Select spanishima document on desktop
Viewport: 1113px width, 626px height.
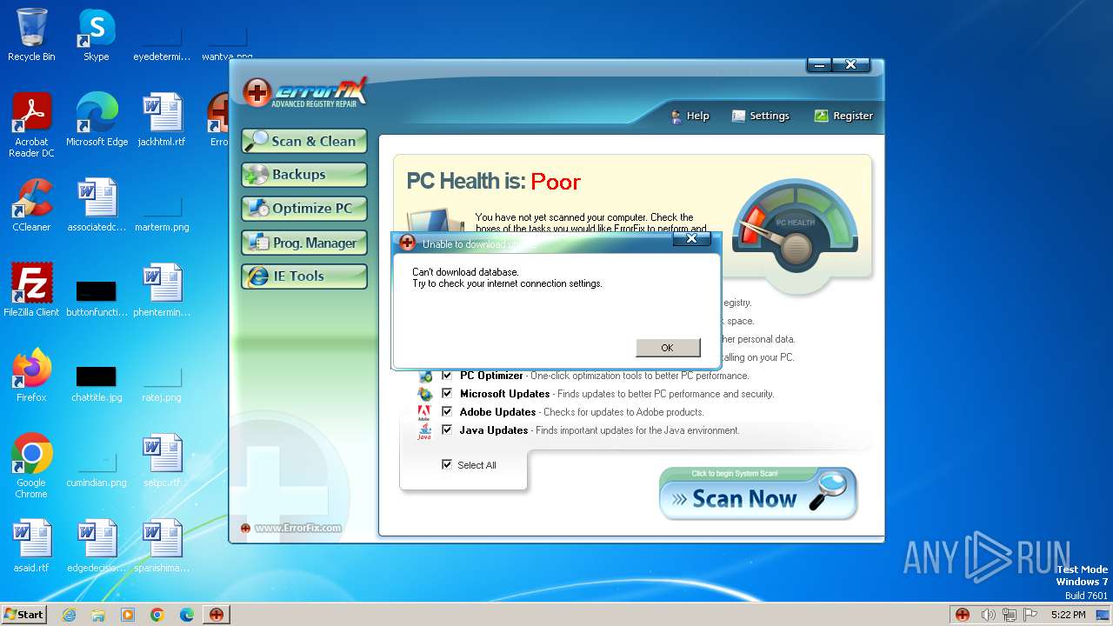click(162, 546)
